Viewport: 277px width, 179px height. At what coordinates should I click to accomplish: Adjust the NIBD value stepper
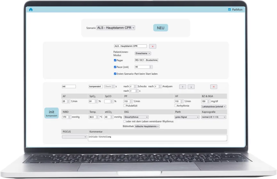tap(69, 117)
